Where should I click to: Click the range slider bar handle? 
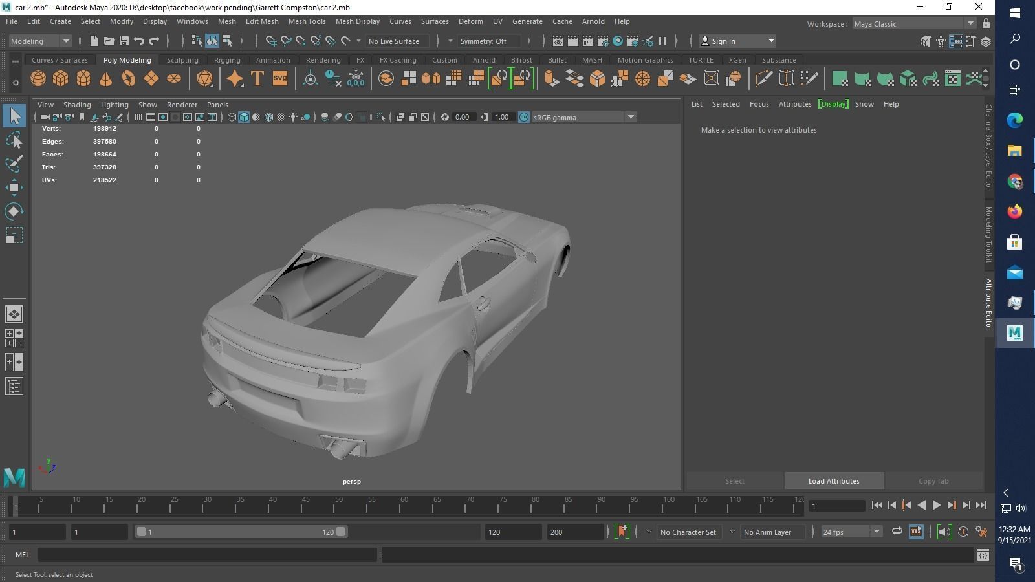coord(241,532)
